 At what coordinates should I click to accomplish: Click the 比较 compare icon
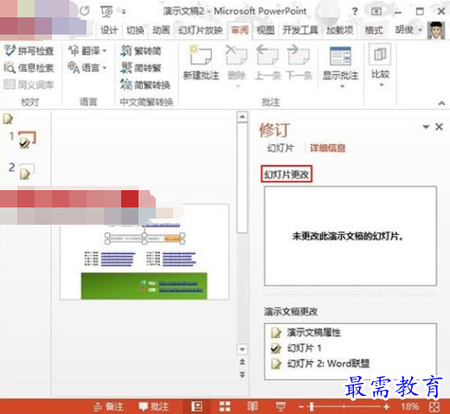click(x=380, y=54)
